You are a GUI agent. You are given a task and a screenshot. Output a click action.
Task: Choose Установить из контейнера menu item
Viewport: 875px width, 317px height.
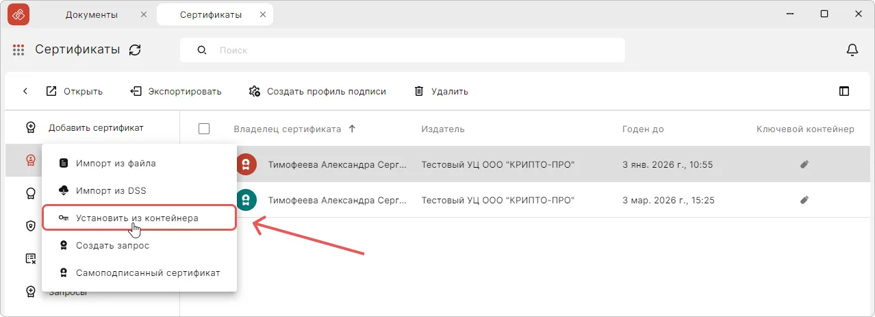[137, 218]
